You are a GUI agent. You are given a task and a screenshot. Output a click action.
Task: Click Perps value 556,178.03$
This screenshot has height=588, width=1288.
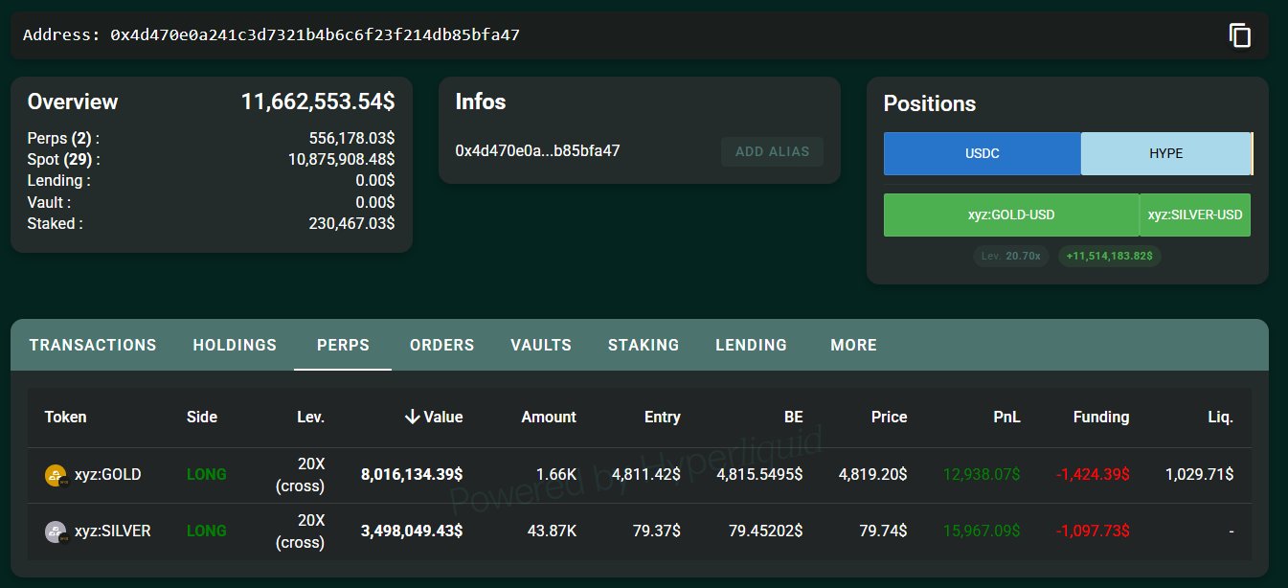(351, 139)
